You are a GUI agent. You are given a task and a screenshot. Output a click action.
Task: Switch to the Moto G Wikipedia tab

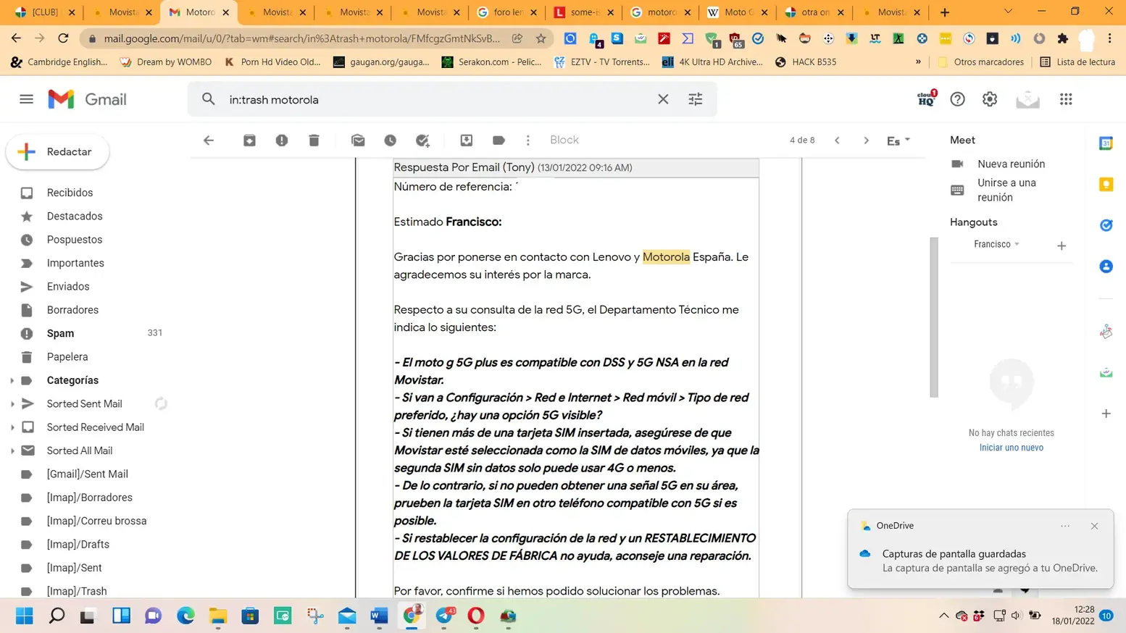tap(737, 12)
